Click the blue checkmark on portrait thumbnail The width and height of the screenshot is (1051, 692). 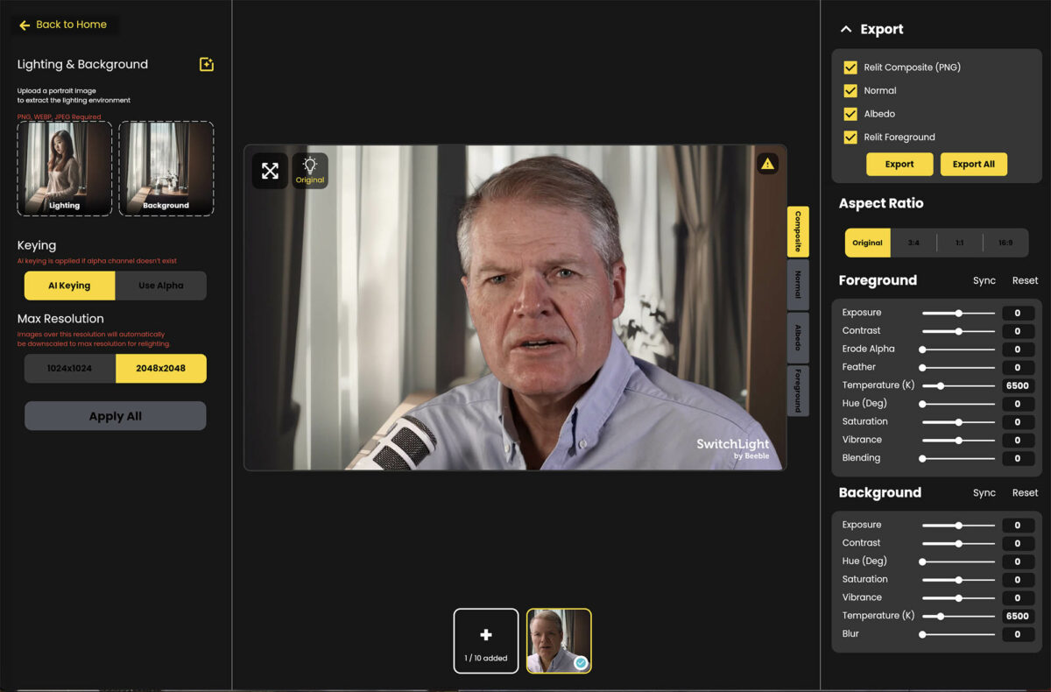[x=580, y=663]
